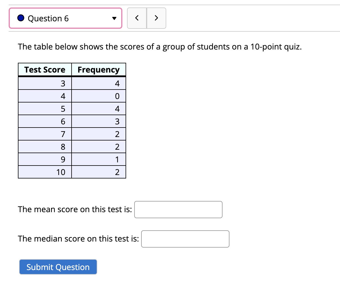
Task: Click the frequency value 4 beside score 5
Action: pos(99,109)
